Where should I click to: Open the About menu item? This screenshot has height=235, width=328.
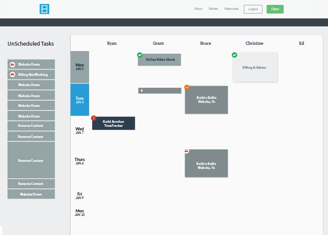point(198,9)
